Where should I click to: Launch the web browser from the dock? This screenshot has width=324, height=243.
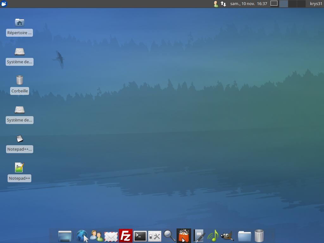pyautogui.click(x=82, y=236)
